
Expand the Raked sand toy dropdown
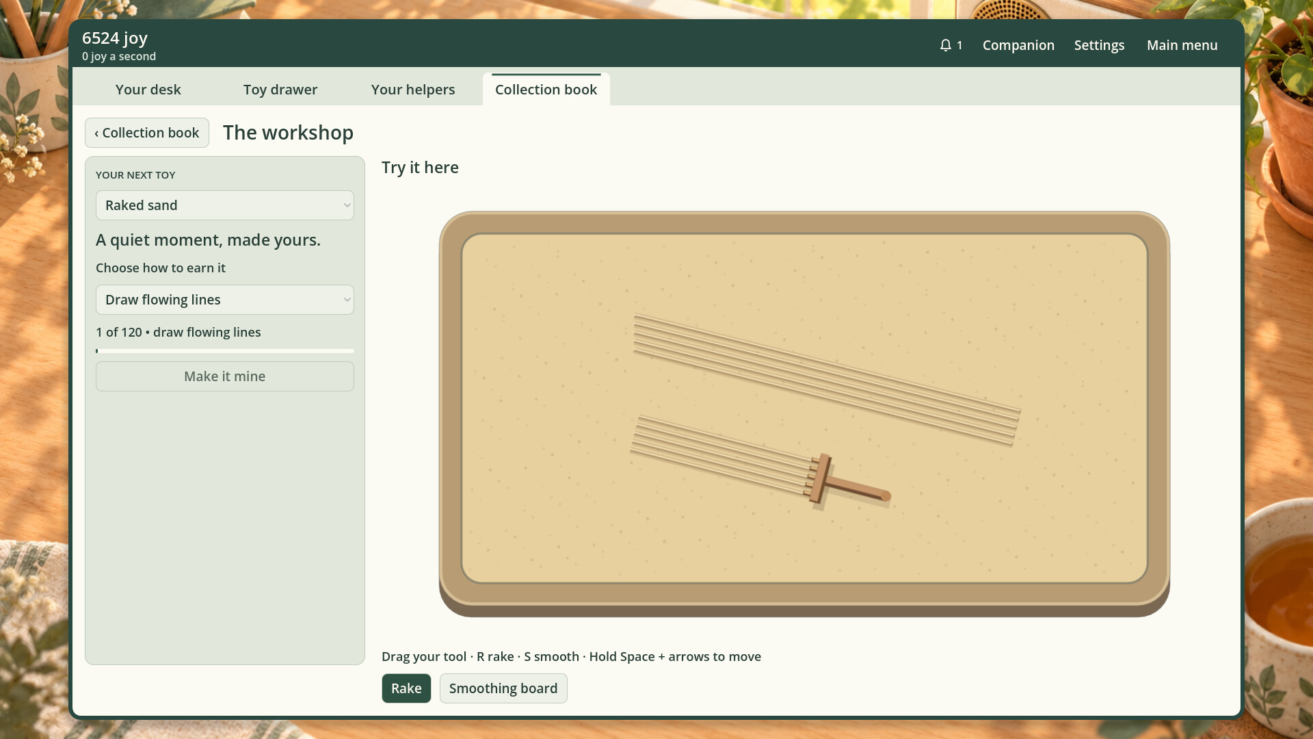tap(225, 205)
